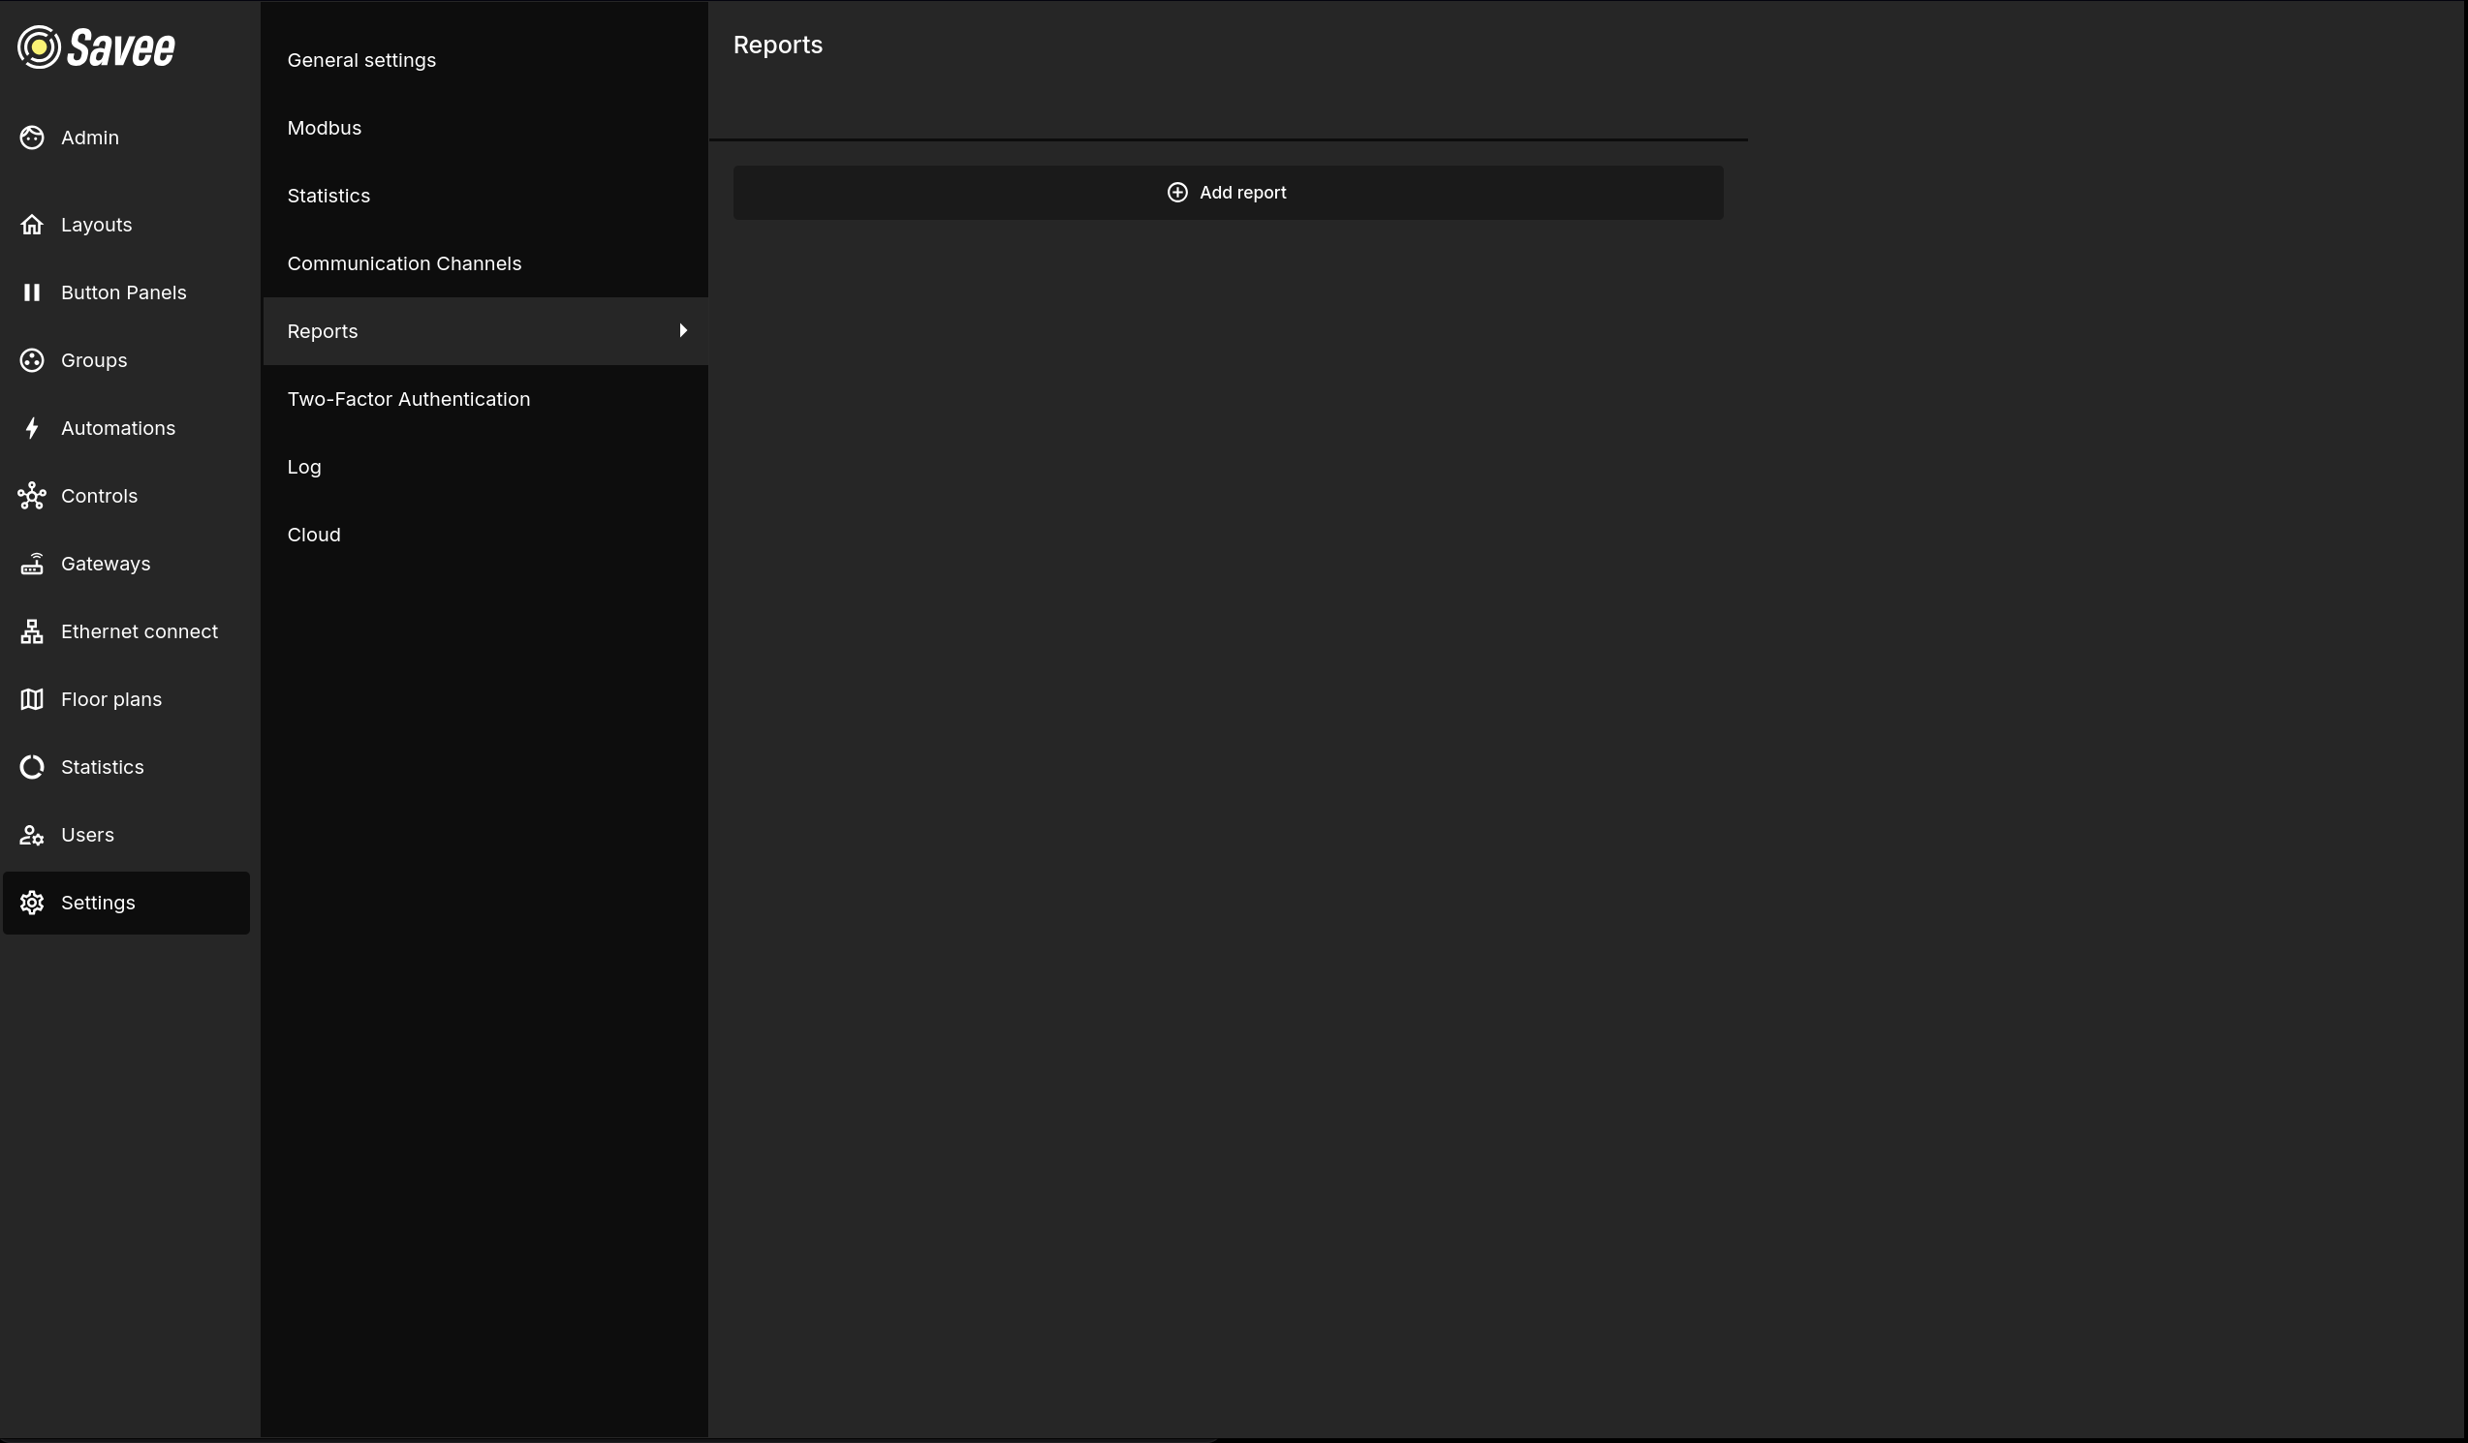Click the Floor plans map icon
This screenshot has height=1443, width=2468.
tap(31, 699)
